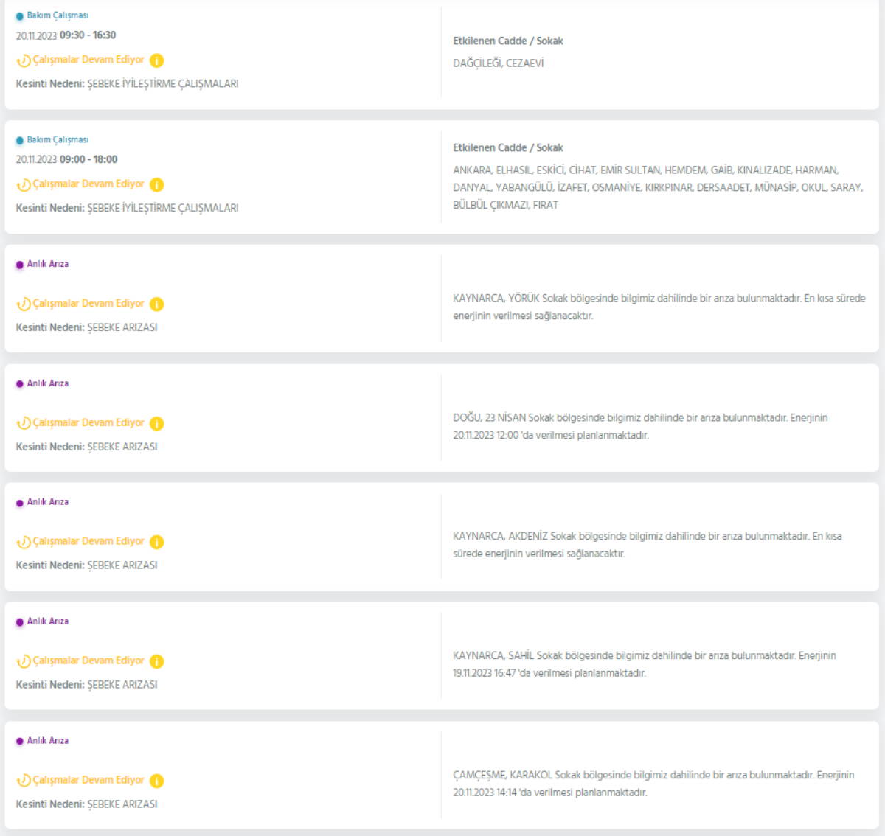Click the info icon in the ÇAMÇEŞME, KARAKOL card
The width and height of the screenshot is (885, 836).
coord(156,781)
